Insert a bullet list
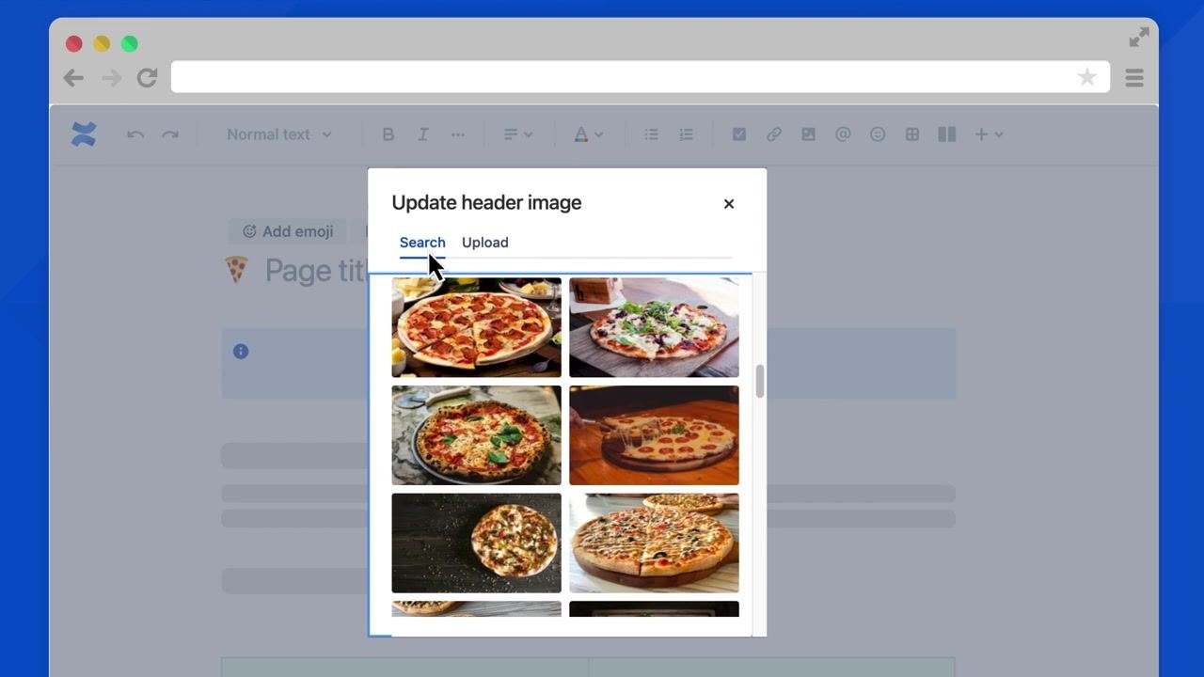 [651, 134]
